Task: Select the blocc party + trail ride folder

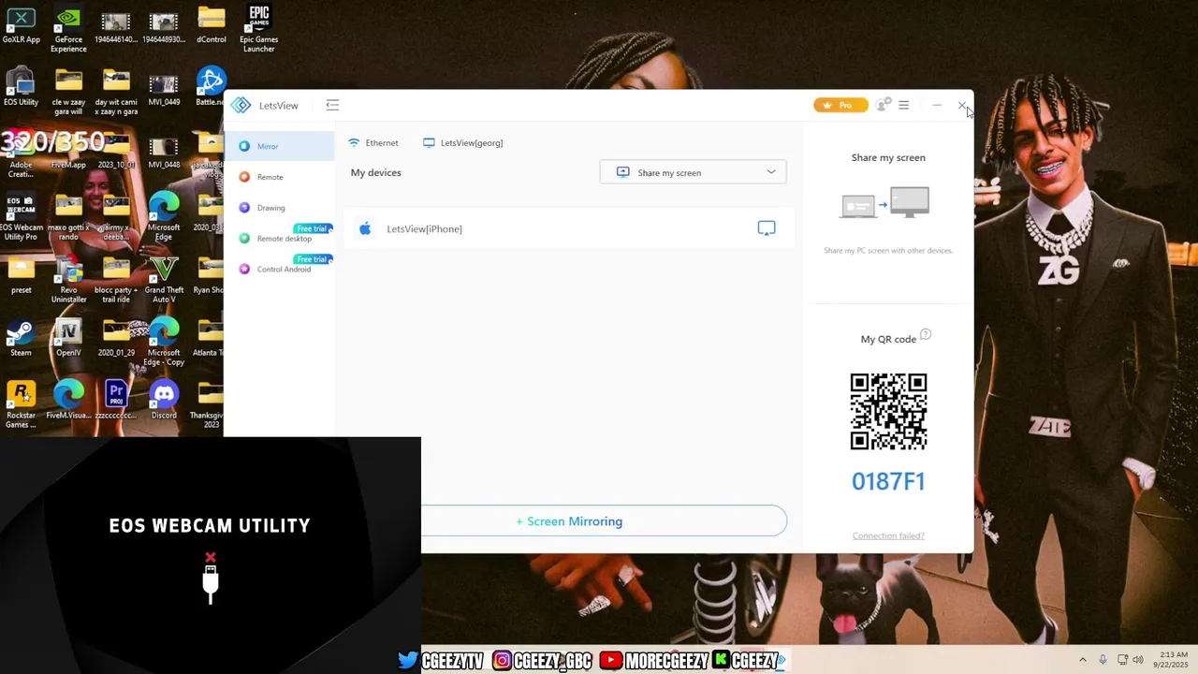Action: click(x=116, y=280)
